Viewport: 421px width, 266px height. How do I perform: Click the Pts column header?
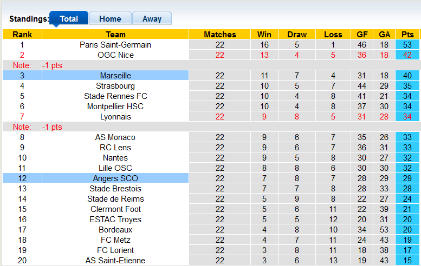pos(407,35)
